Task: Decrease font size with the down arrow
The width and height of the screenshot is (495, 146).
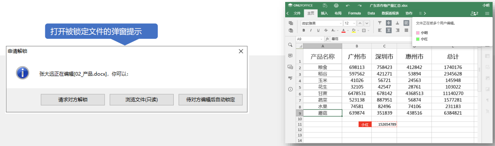Action: pyautogui.click(x=366, y=23)
